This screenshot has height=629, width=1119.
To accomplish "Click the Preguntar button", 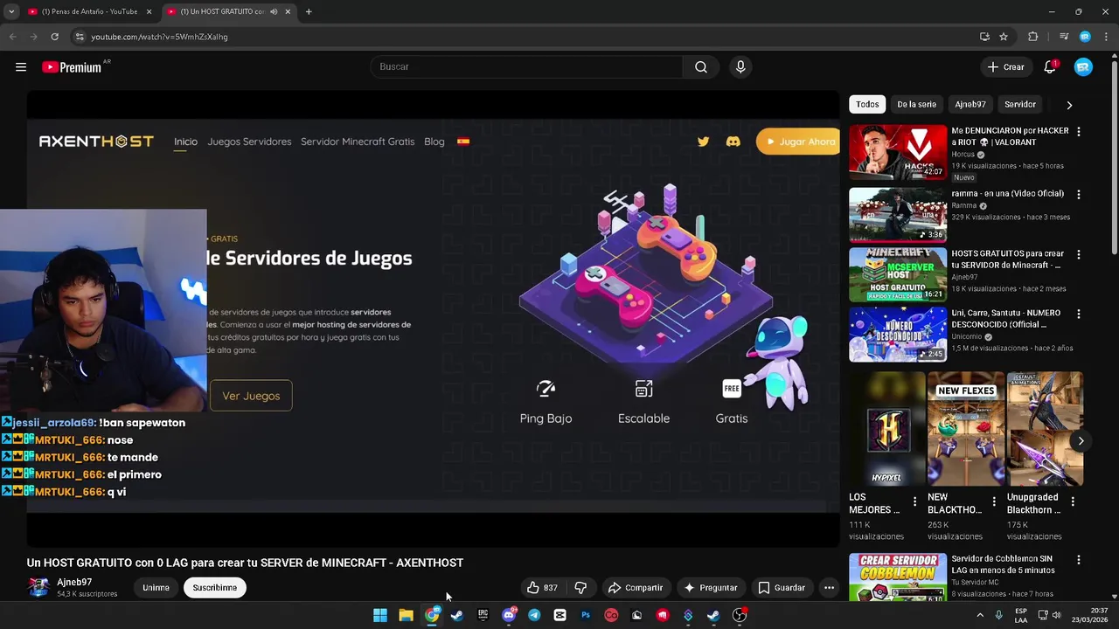I will (x=711, y=588).
